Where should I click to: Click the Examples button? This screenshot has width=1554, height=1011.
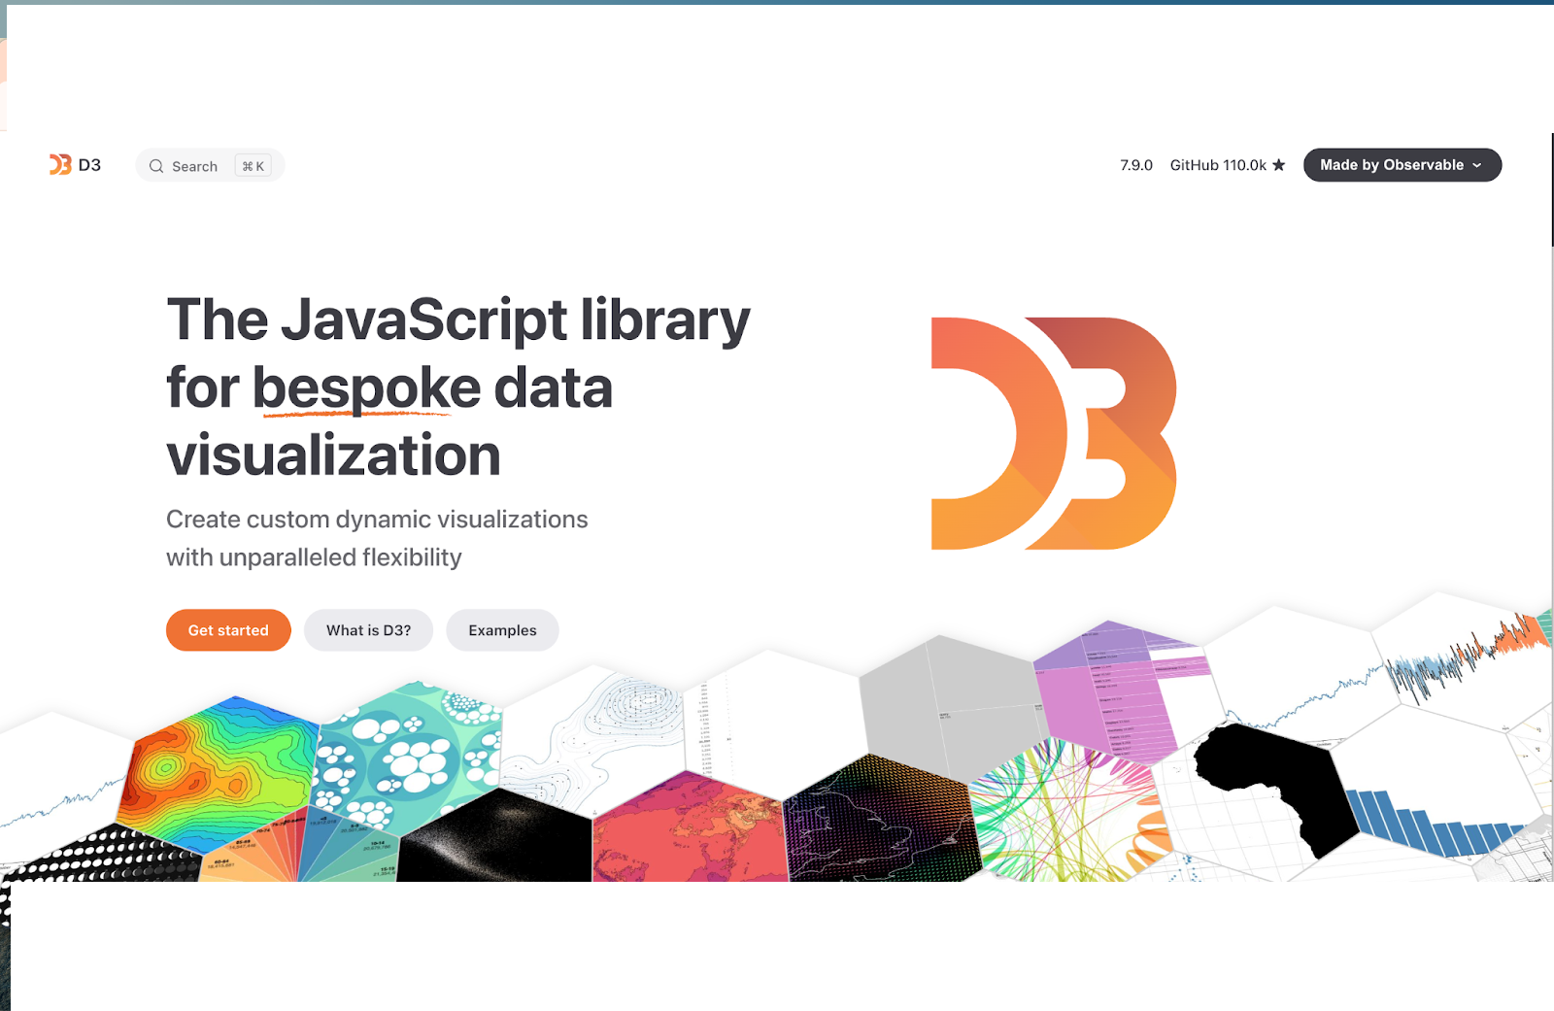tap(502, 630)
